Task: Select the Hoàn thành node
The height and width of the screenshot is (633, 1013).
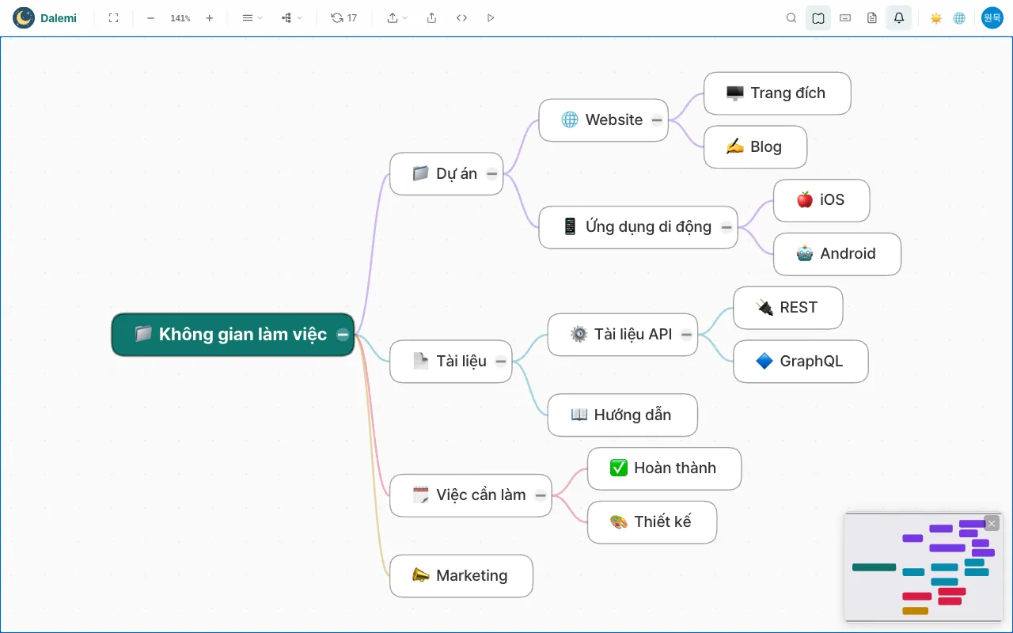Action: pyautogui.click(x=664, y=468)
